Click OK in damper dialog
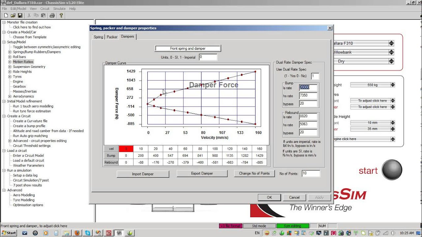This screenshot has width=422, height=237. coord(269,197)
